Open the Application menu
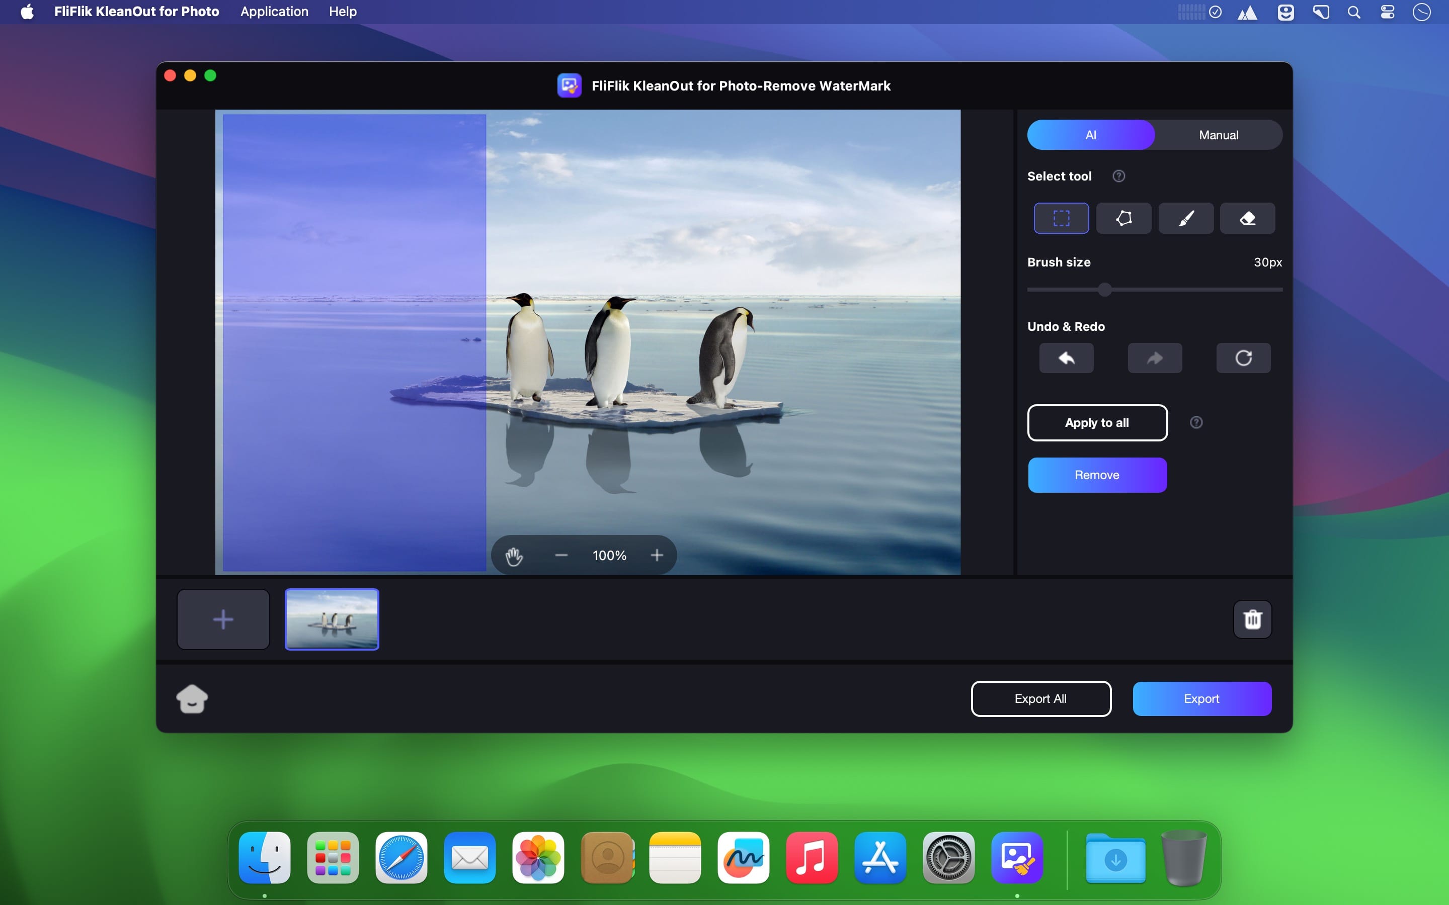 (x=274, y=12)
